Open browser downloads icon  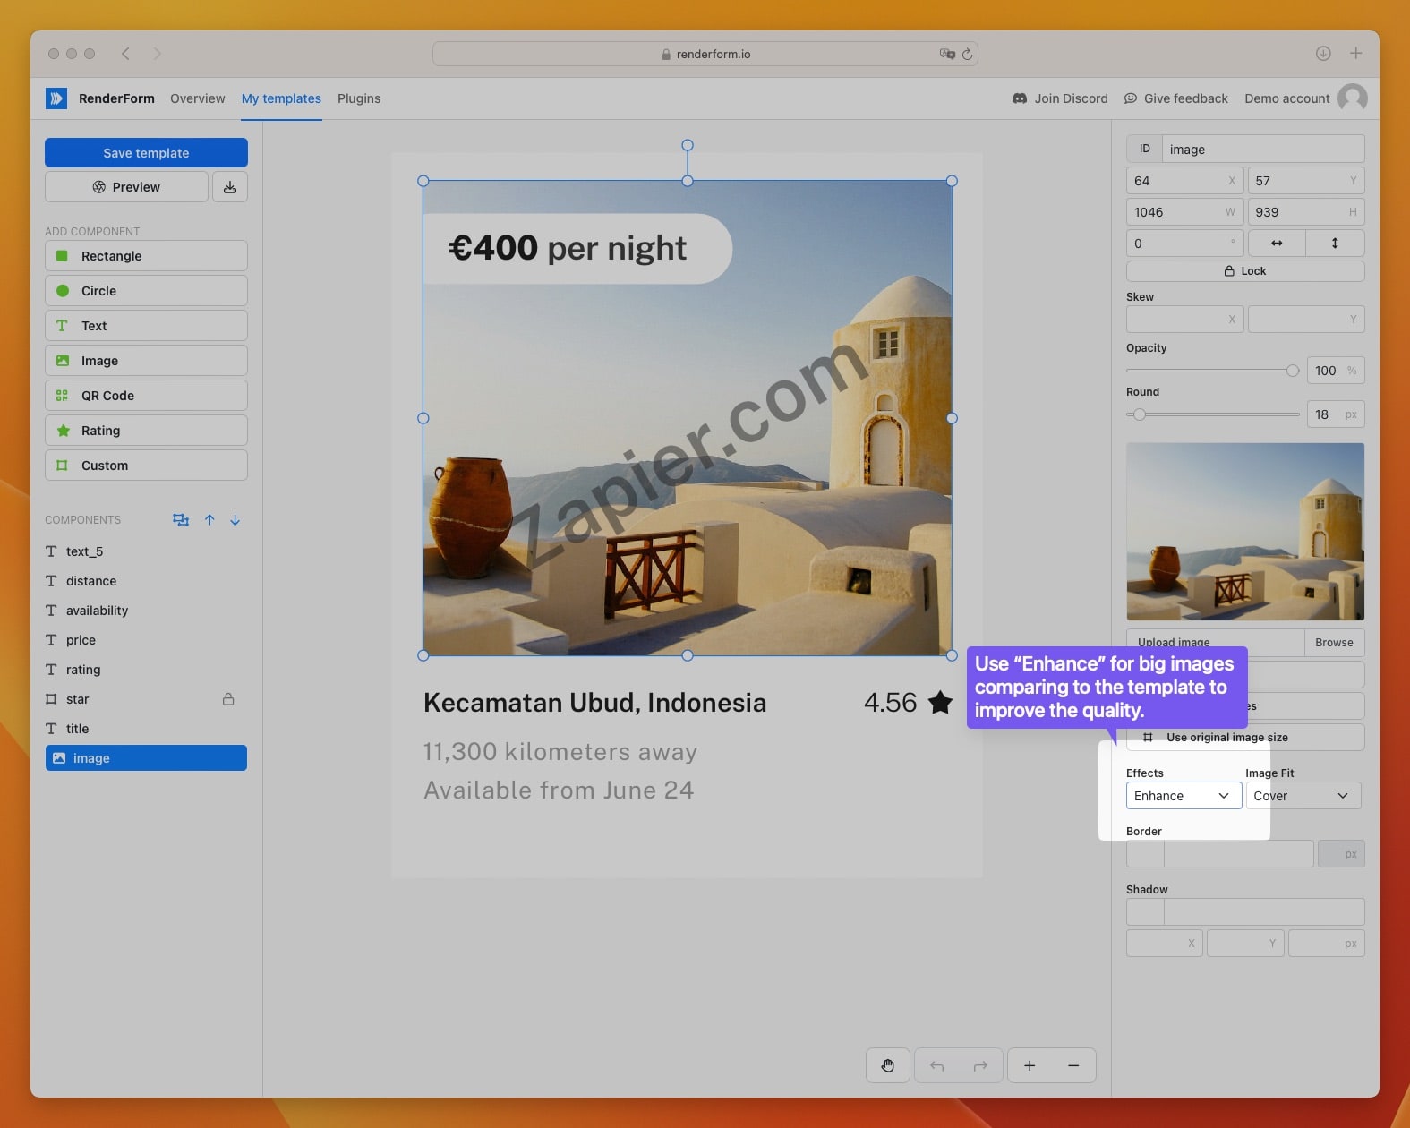(1323, 54)
